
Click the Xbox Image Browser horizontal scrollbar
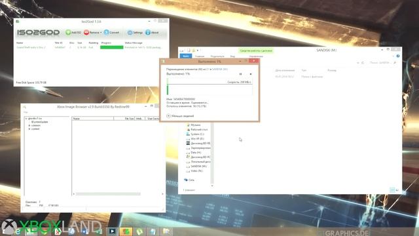(108, 194)
